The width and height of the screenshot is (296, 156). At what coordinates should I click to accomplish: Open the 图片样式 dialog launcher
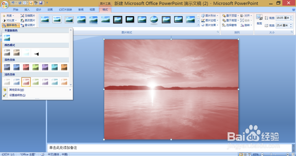[218, 32]
